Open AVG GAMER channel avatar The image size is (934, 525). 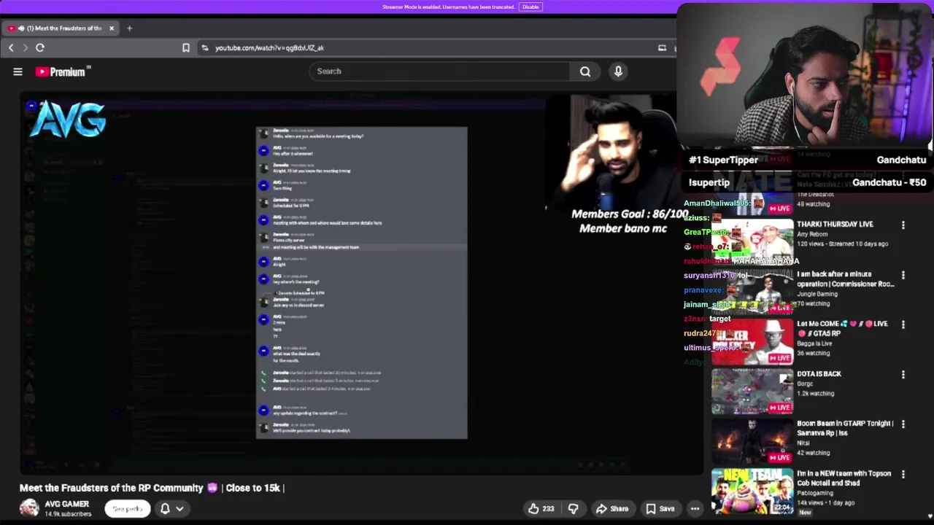click(x=29, y=508)
